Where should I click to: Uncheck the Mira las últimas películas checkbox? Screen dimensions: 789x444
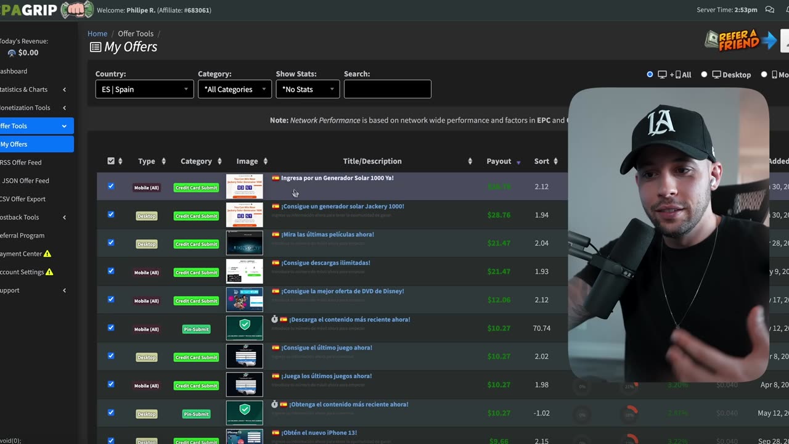[x=111, y=242]
